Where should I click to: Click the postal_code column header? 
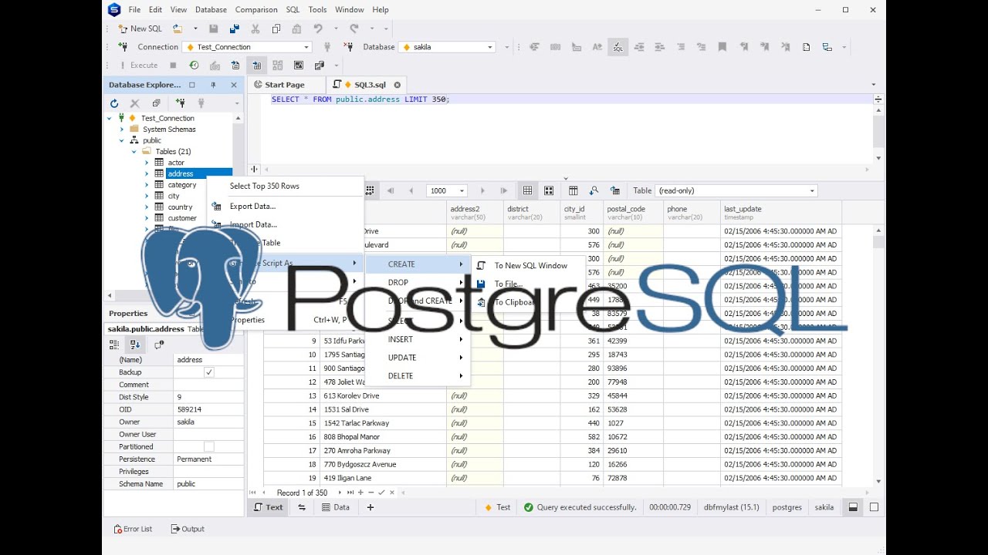pos(634,213)
